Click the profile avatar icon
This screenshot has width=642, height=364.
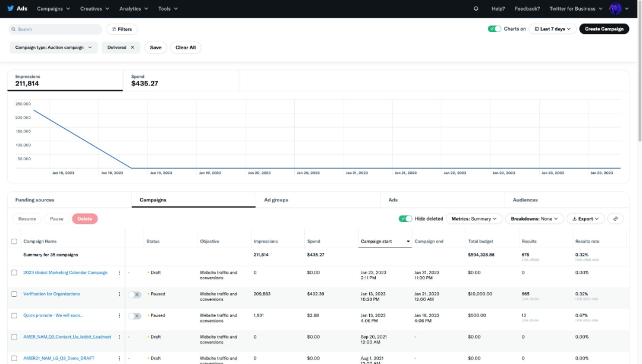tap(615, 9)
